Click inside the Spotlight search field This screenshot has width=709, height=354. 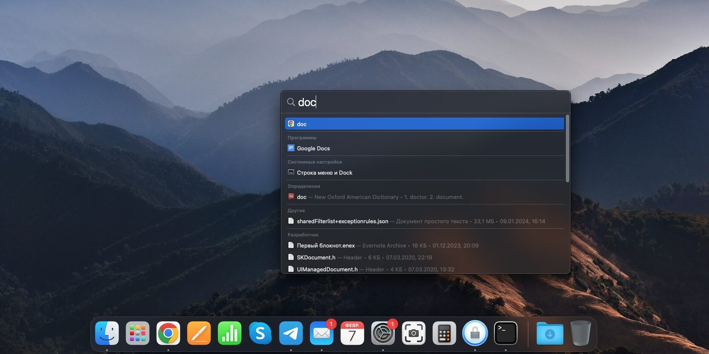[426, 102]
